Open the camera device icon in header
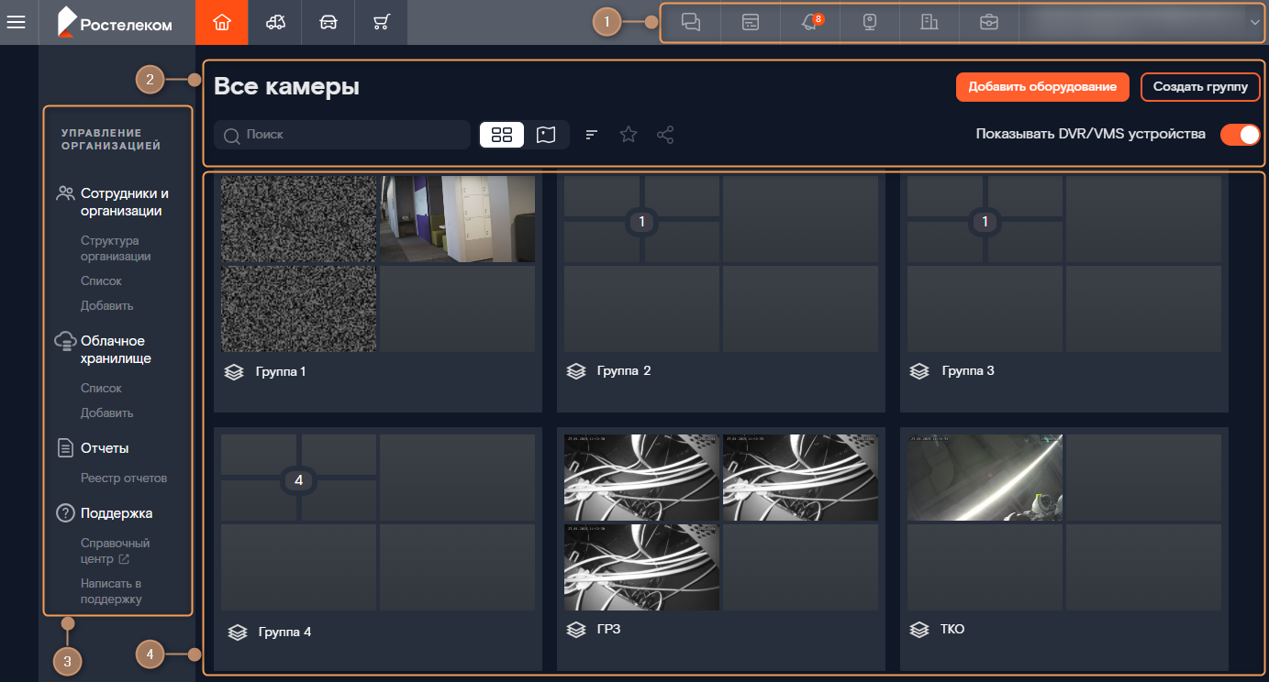The width and height of the screenshot is (1269, 682). tap(870, 23)
